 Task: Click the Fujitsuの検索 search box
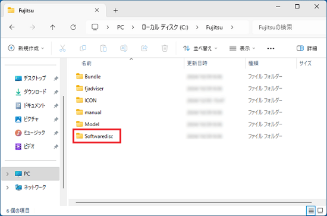[289, 27]
